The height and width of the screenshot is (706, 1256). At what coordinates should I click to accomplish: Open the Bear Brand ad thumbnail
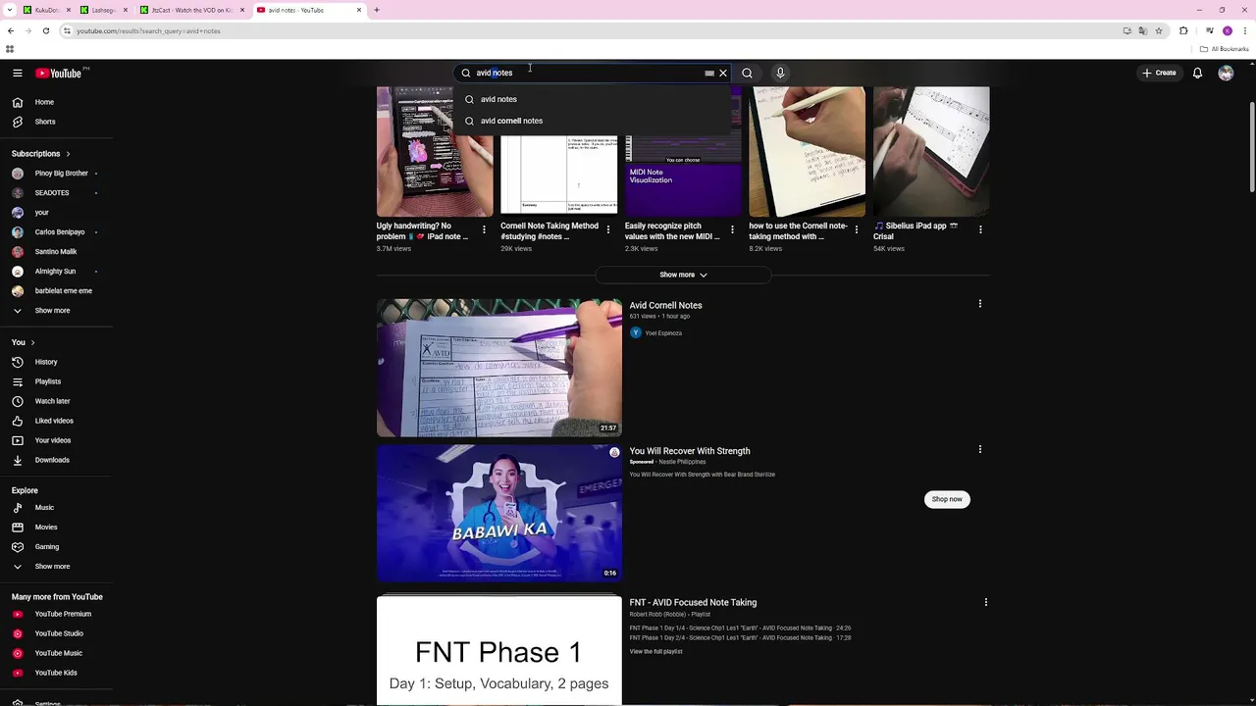pyautogui.click(x=499, y=514)
